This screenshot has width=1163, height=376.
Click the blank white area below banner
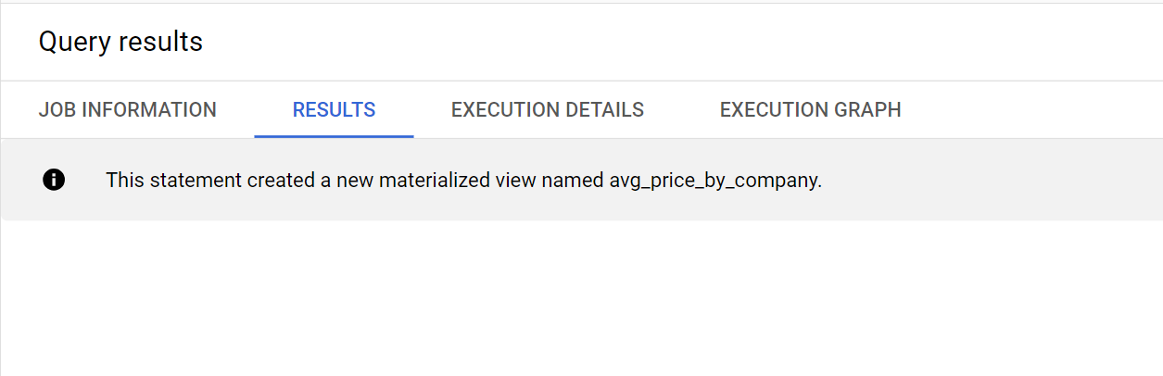pyautogui.click(x=581, y=296)
